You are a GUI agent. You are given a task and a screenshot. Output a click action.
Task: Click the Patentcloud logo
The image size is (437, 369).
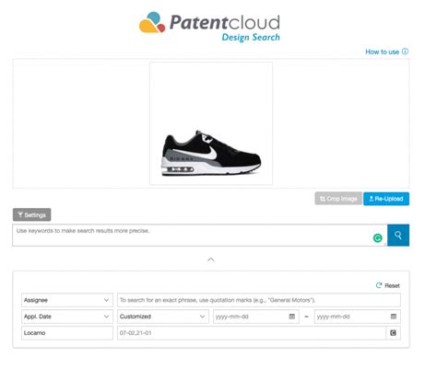pos(209,27)
